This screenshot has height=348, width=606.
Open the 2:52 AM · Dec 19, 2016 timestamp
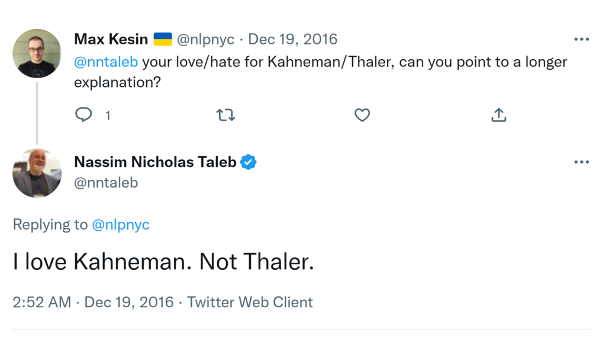tap(93, 302)
